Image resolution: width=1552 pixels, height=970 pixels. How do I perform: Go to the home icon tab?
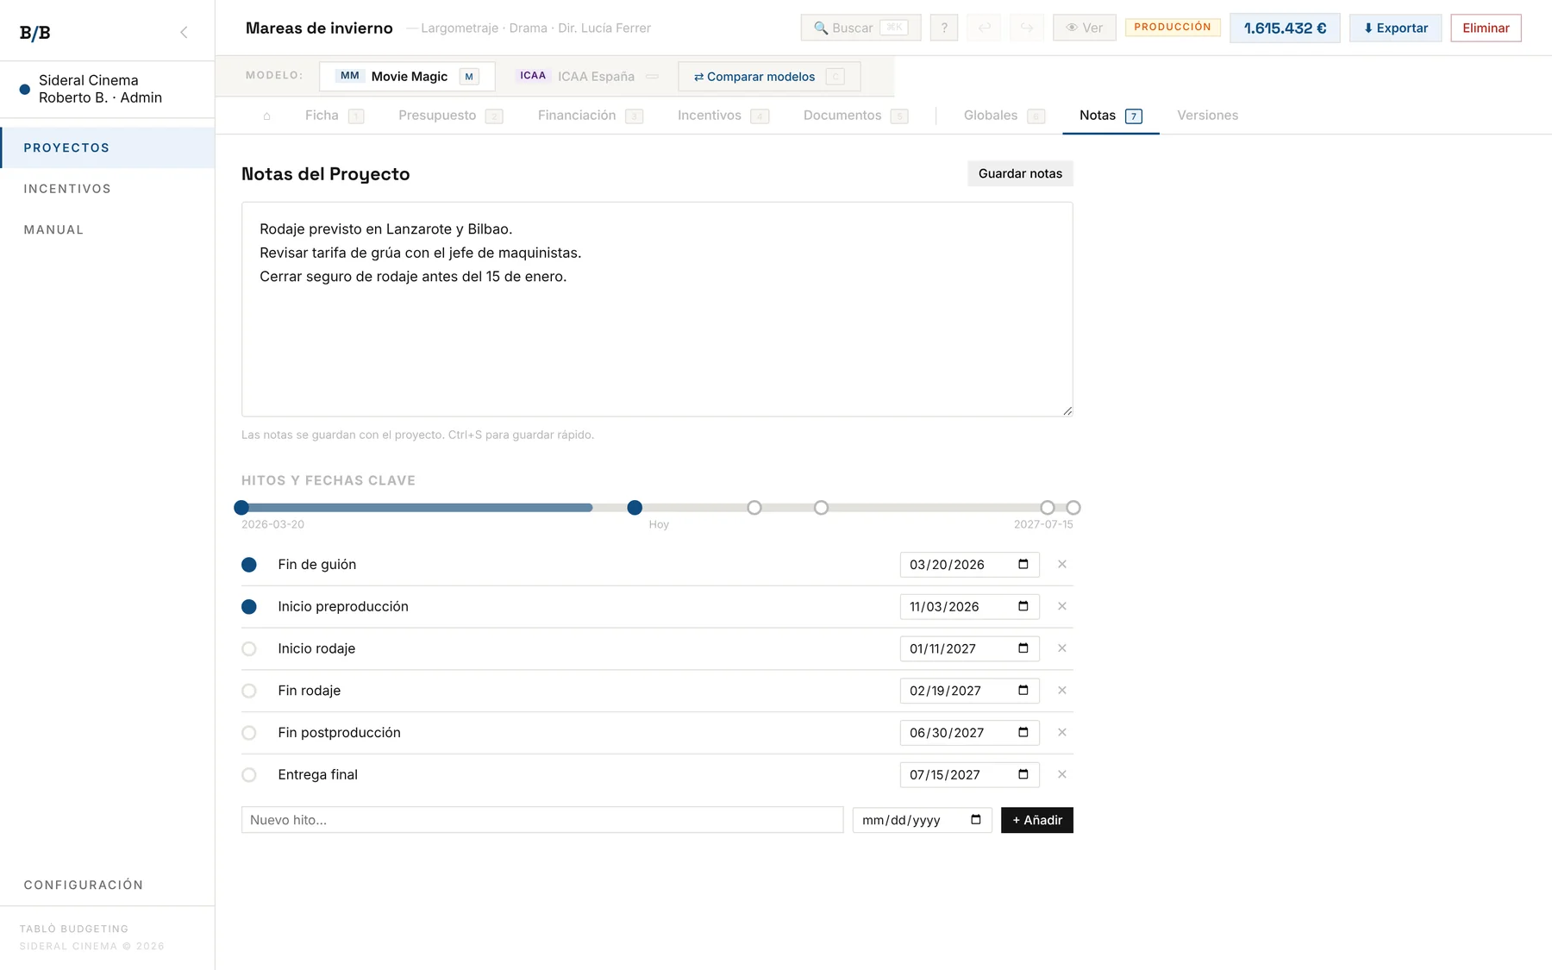tap(267, 116)
